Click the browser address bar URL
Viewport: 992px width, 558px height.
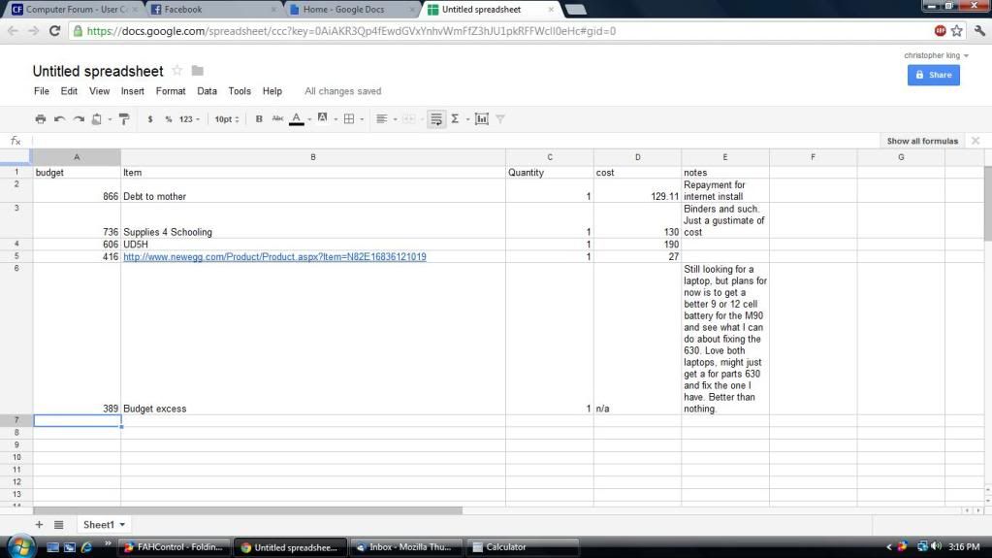pos(351,31)
